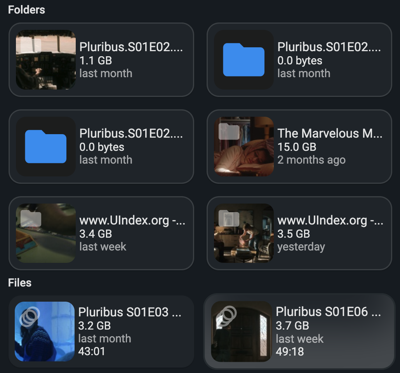Screen dimensions: 400x373
Task: Open the www.UIndex.org folder modified yesterday
Action: (330, 221)
